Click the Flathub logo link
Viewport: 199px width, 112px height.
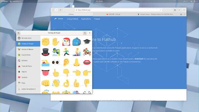coord(59,19)
